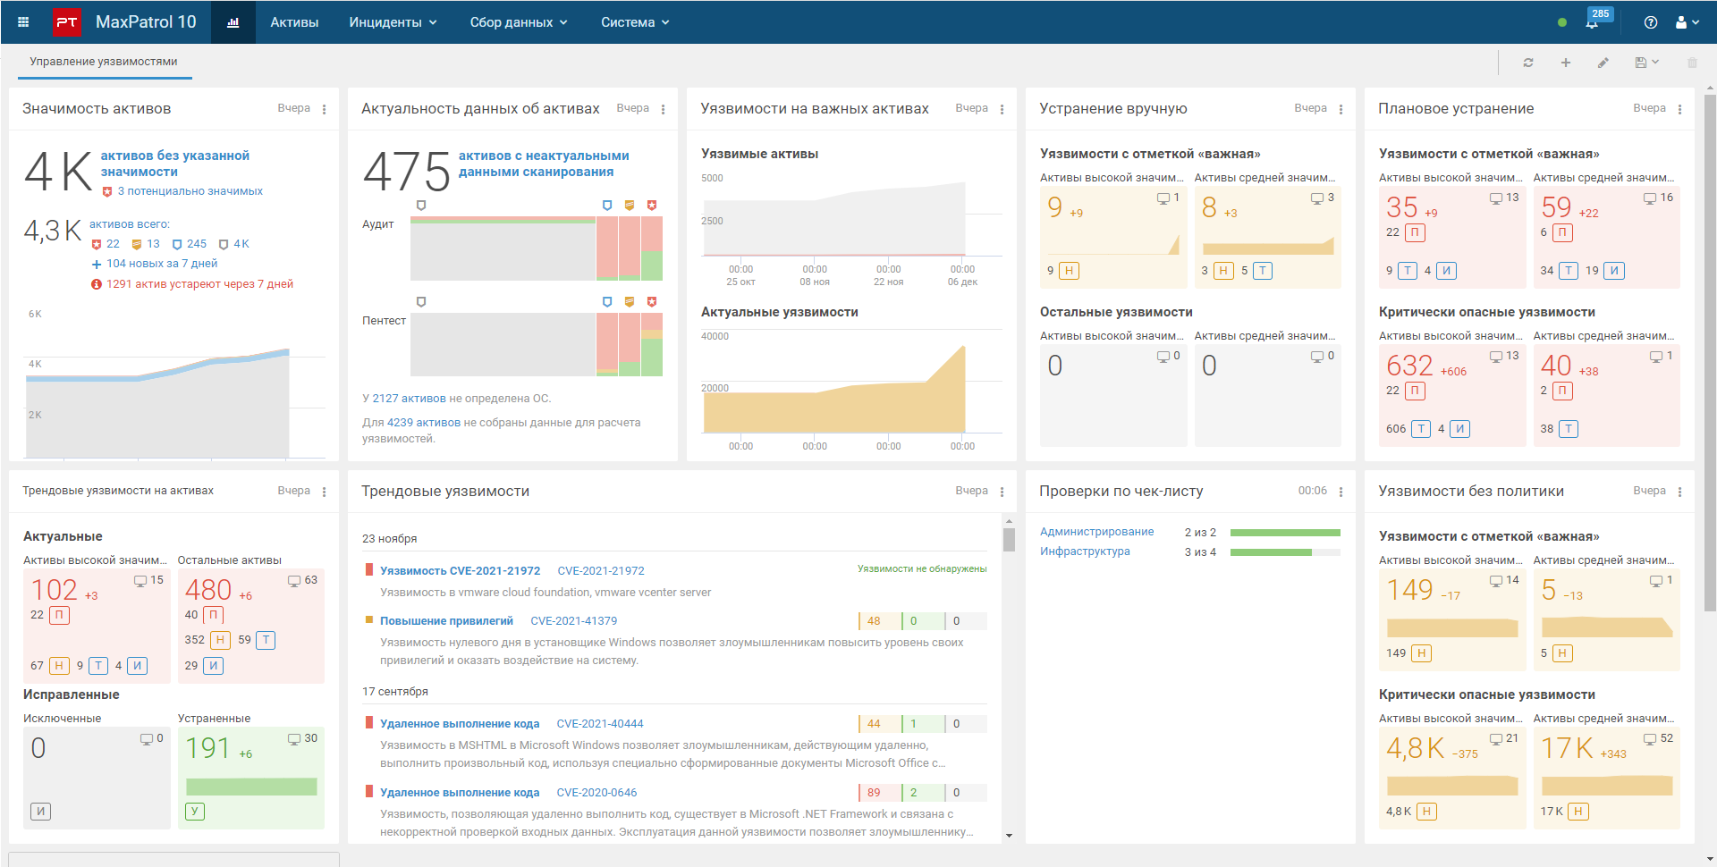Go to the Активы menu item
Screen dimensions: 1717x867
coord(294,22)
